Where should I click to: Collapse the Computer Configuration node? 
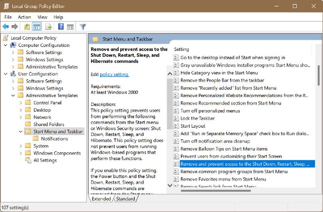(6, 45)
